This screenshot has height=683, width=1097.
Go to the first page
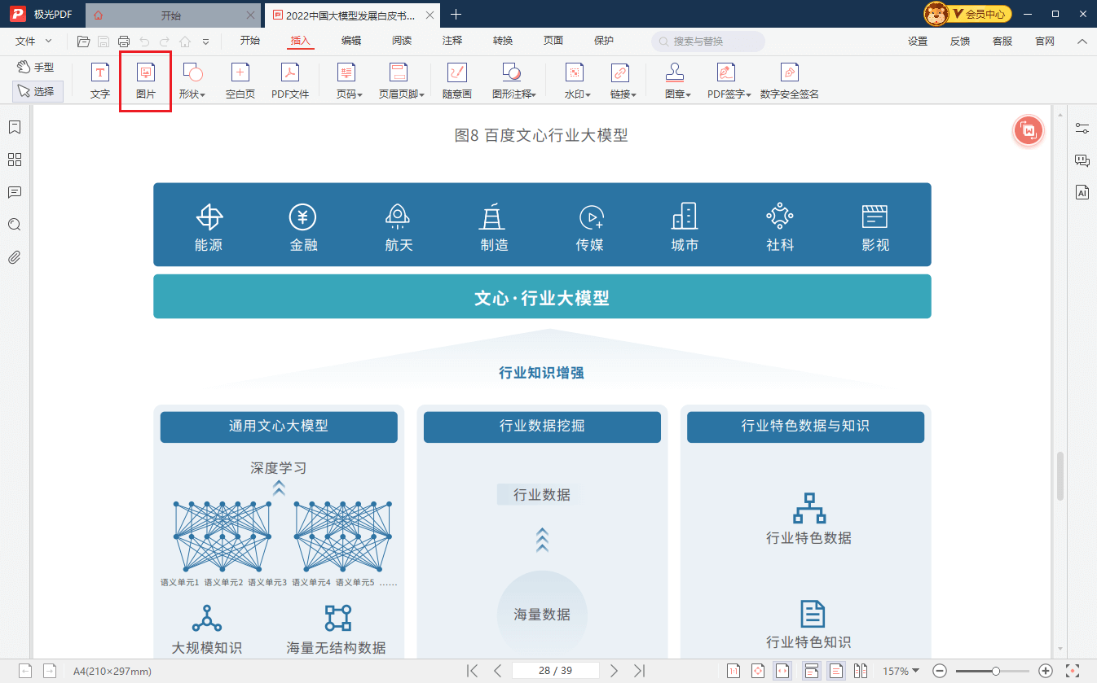(472, 671)
